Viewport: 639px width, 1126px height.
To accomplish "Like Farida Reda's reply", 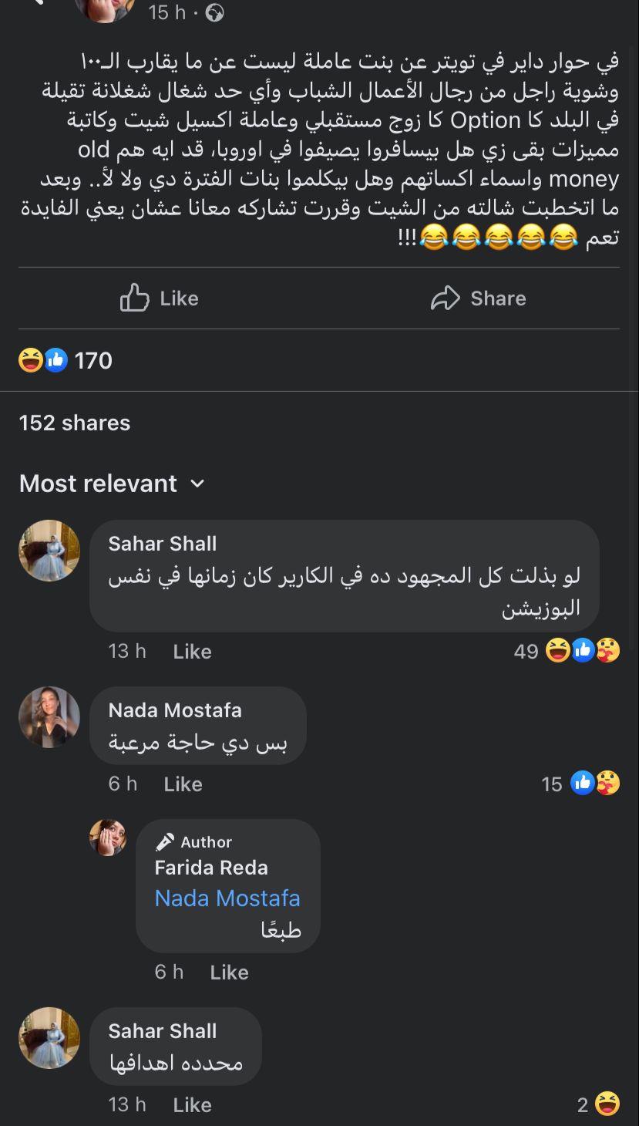I will click(229, 973).
